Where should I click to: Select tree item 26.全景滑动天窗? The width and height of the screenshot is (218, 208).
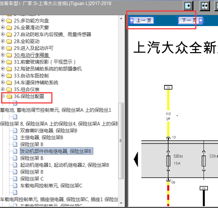pos(31,27)
